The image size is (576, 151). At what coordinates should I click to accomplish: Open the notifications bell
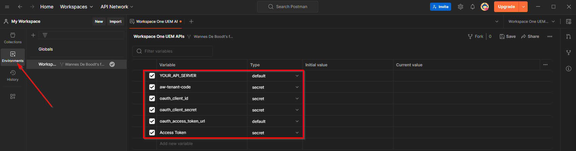pyautogui.click(x=473, y=7)
